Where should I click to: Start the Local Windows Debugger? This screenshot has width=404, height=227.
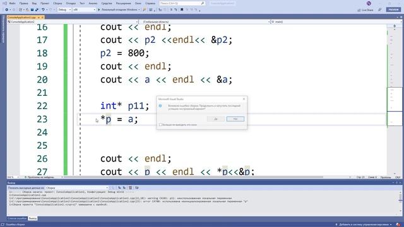point(117,10)
